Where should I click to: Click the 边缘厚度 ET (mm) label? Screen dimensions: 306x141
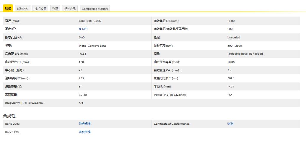tap(17, 78)
